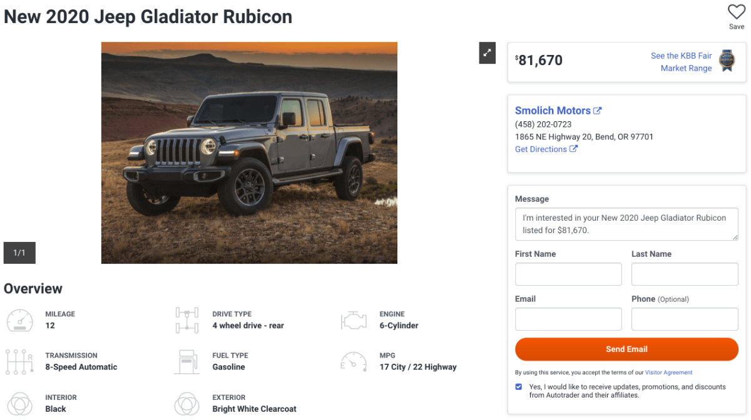Click the MPG gauge icon
Screen dimensions: 751x420
[x=354, y=362]
